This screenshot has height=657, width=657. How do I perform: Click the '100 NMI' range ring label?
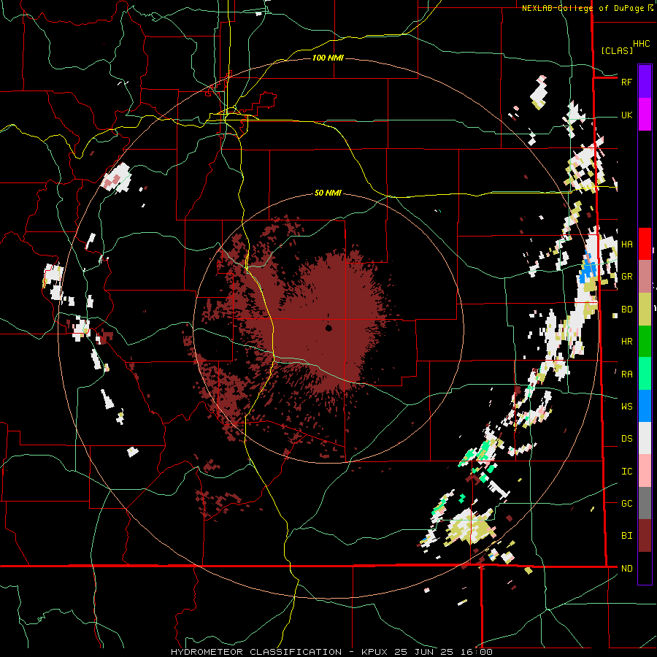click(328, 58)
